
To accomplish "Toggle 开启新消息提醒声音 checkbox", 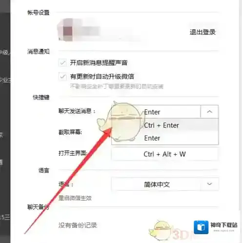I will click(62, 63).
